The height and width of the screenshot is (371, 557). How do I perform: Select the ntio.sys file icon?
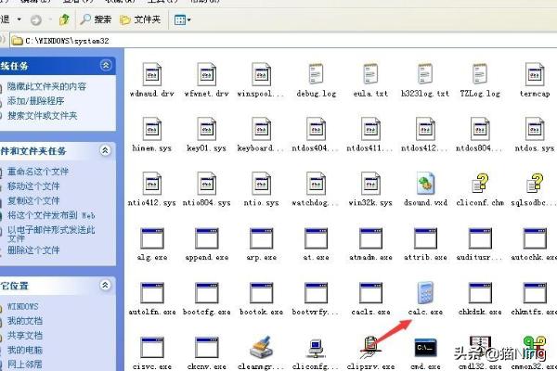coord(261,184)
